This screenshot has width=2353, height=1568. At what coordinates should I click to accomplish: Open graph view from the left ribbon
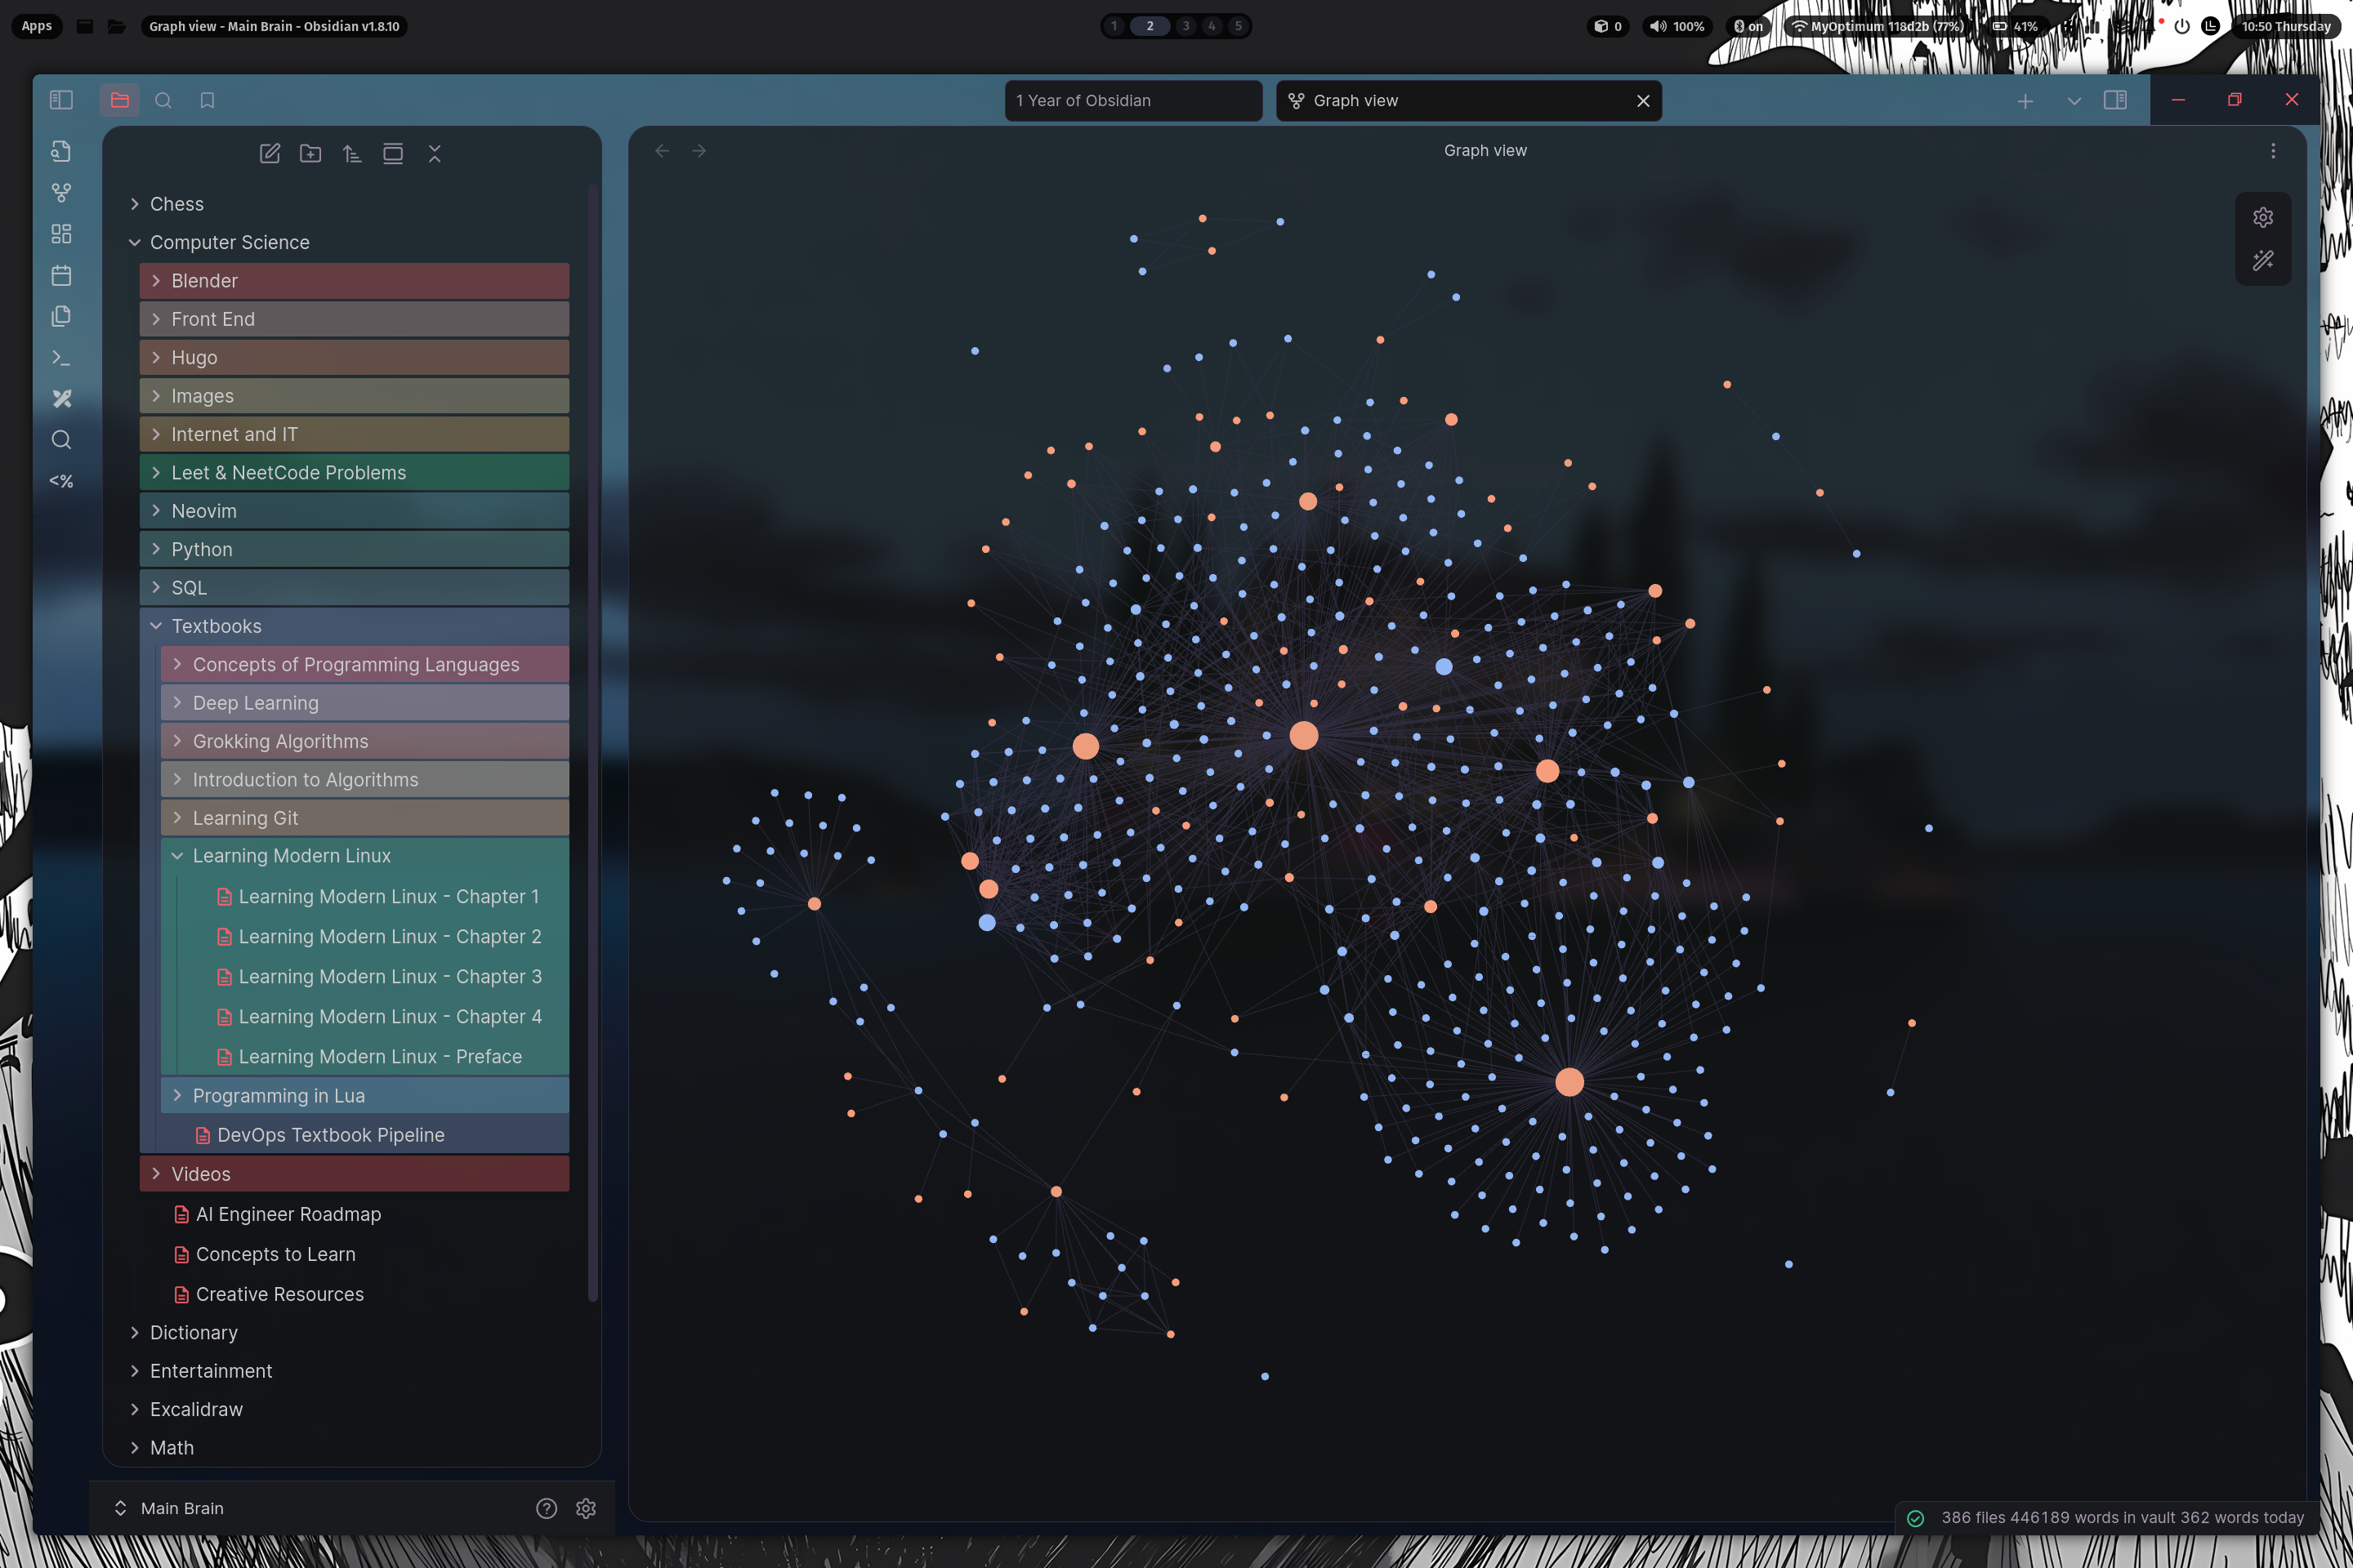tap(61, 192)
